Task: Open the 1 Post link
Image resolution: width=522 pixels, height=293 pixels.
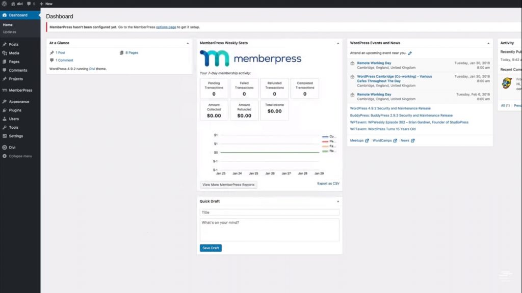Action: point(60,52)
